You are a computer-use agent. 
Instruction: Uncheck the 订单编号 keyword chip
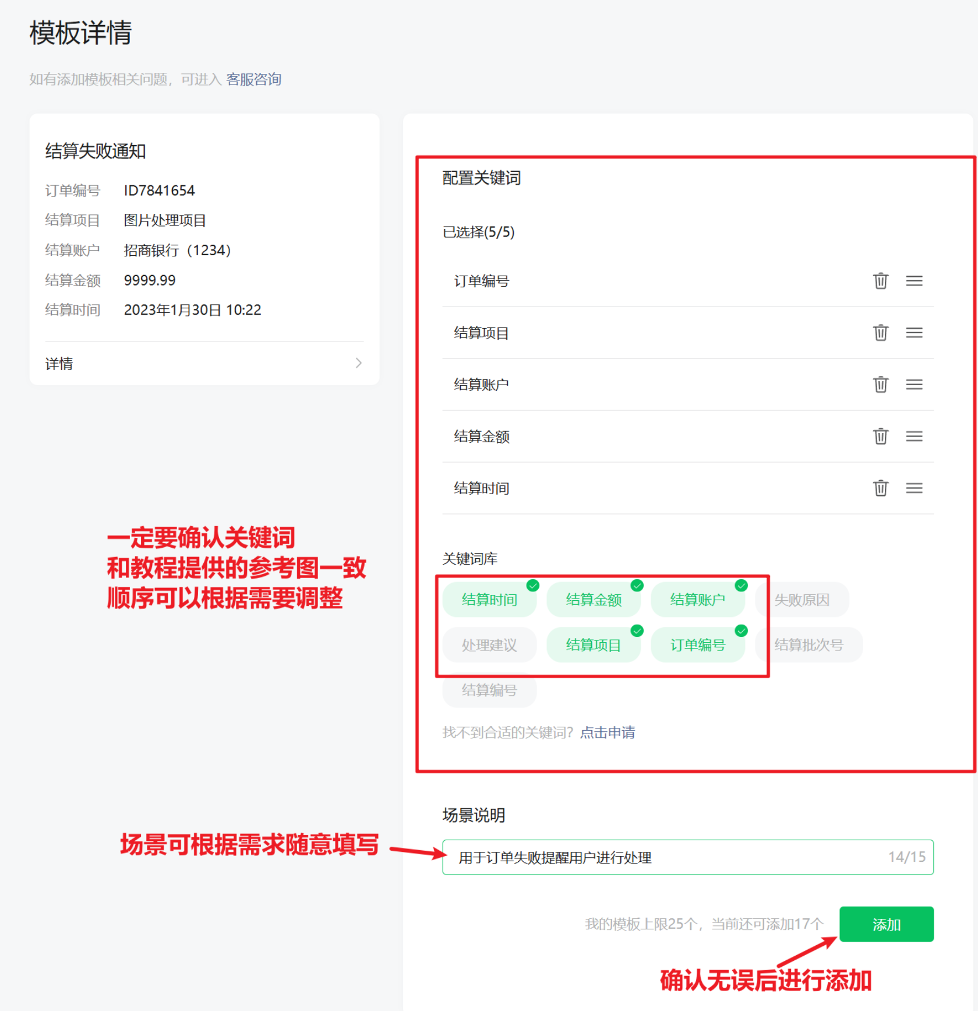coord(697,645)
